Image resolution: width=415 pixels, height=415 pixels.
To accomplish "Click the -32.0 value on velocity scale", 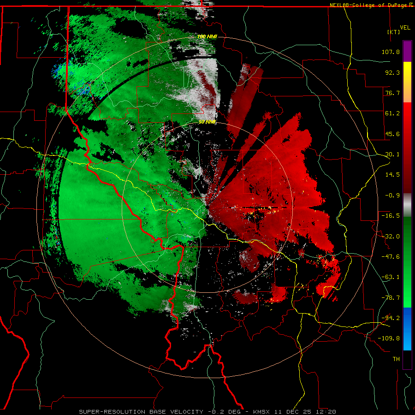I will 391,237.
